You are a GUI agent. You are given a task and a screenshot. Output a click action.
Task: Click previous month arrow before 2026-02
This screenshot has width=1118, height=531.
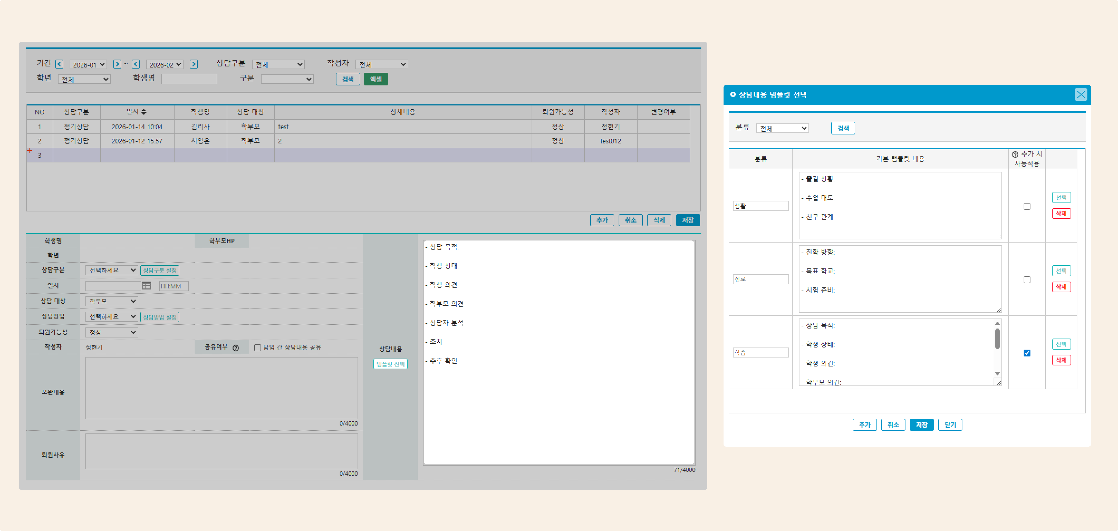pyautogui.click(x=136, y=64)
